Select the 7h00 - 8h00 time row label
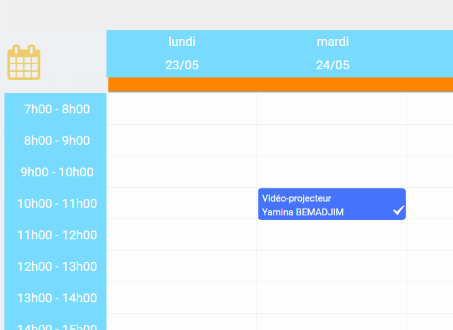This screenshot has width=453, height=330. (x=57, y=110)
